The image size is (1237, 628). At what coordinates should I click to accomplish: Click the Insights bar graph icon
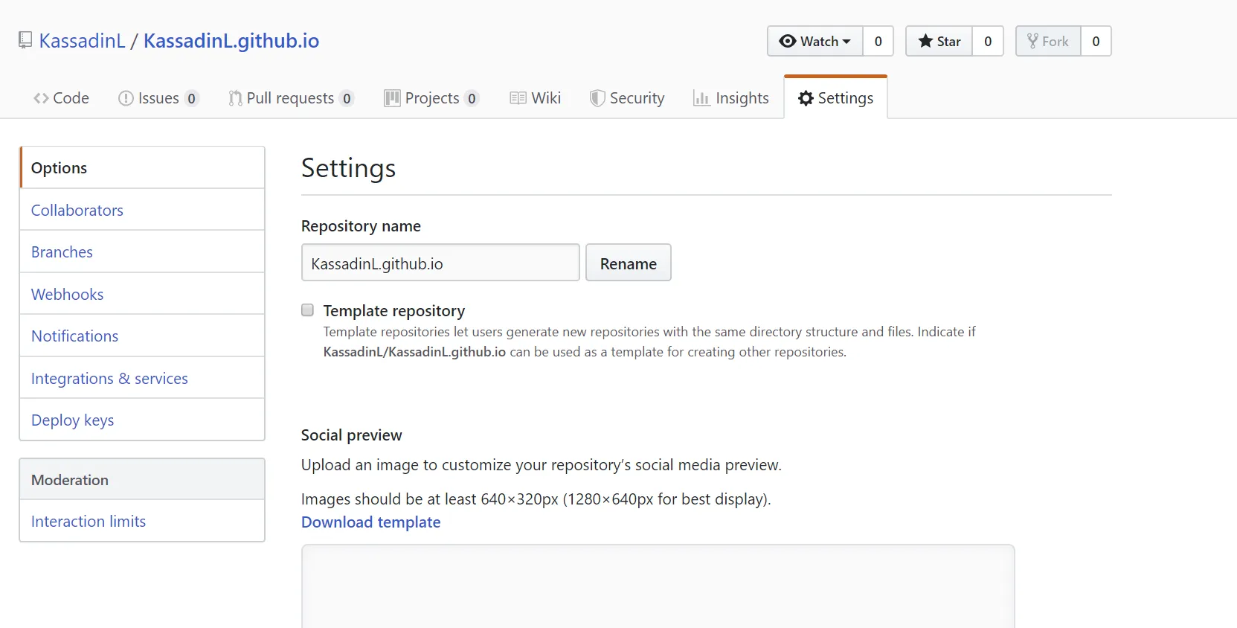701,98
